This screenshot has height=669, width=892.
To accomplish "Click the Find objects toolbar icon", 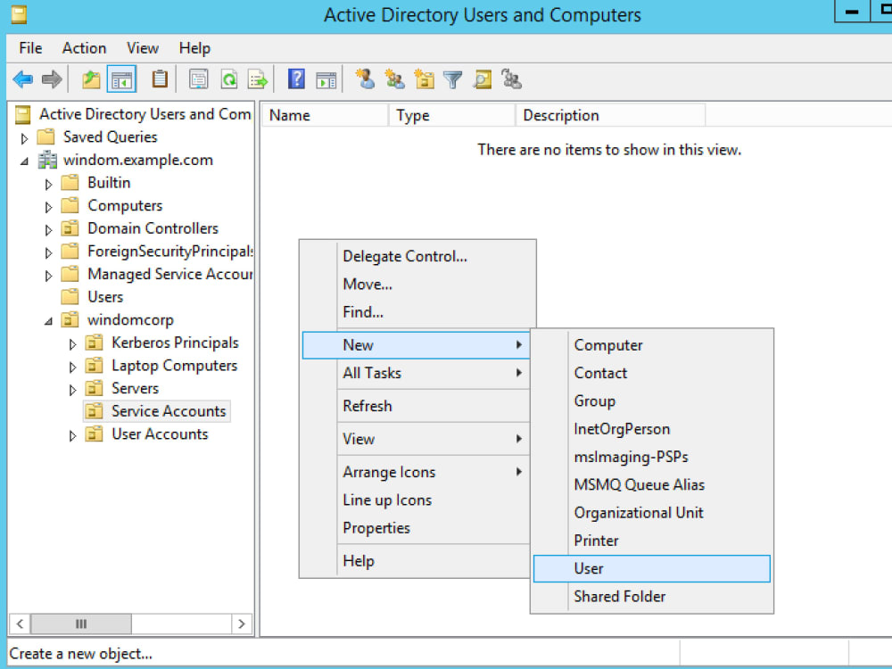I will coord(483,78).
